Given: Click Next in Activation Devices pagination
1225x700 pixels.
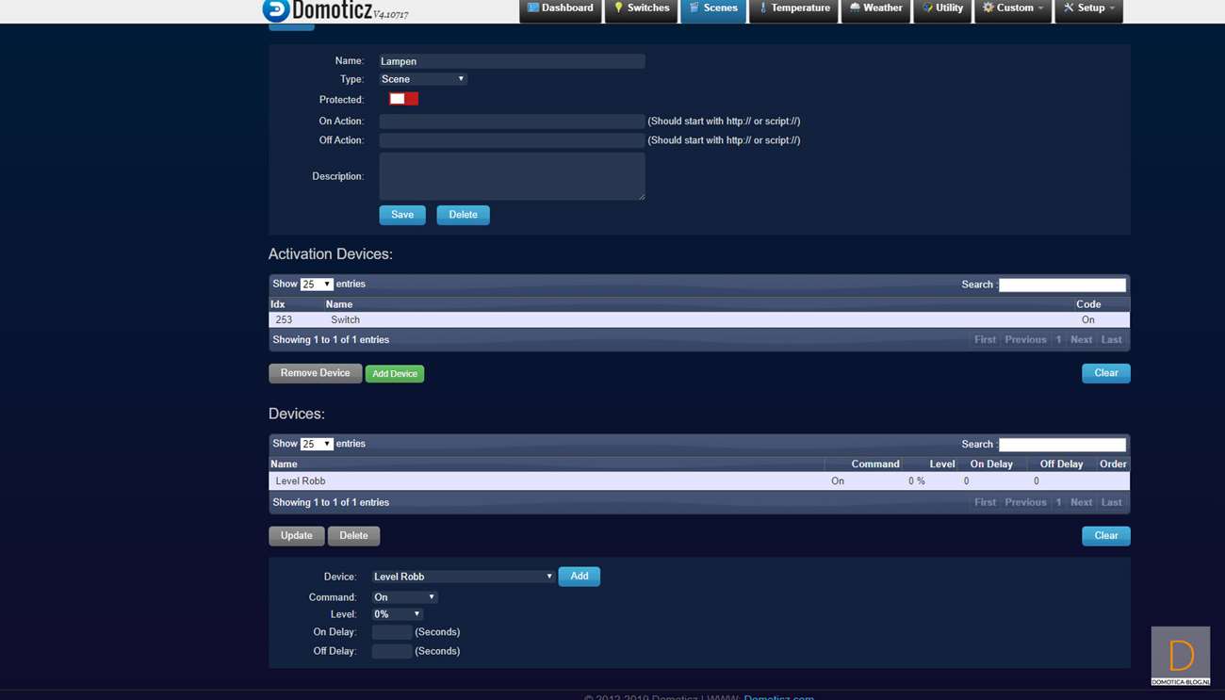Looking at the screenshot, I should (1081, 340).
